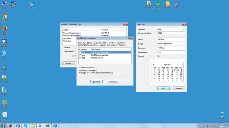The height and width of the screenshot is (128, 229).
Task: Toggle the .asc extension checkbox
Action: point(80,58)
